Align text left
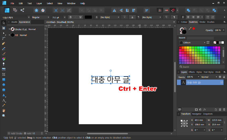This screenshot has height=140, width=227. click(183, 17)
